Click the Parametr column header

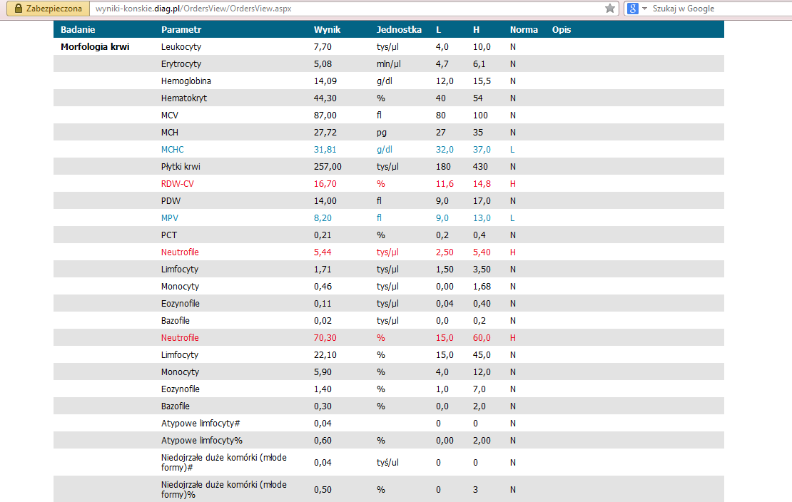coord(181,30)
